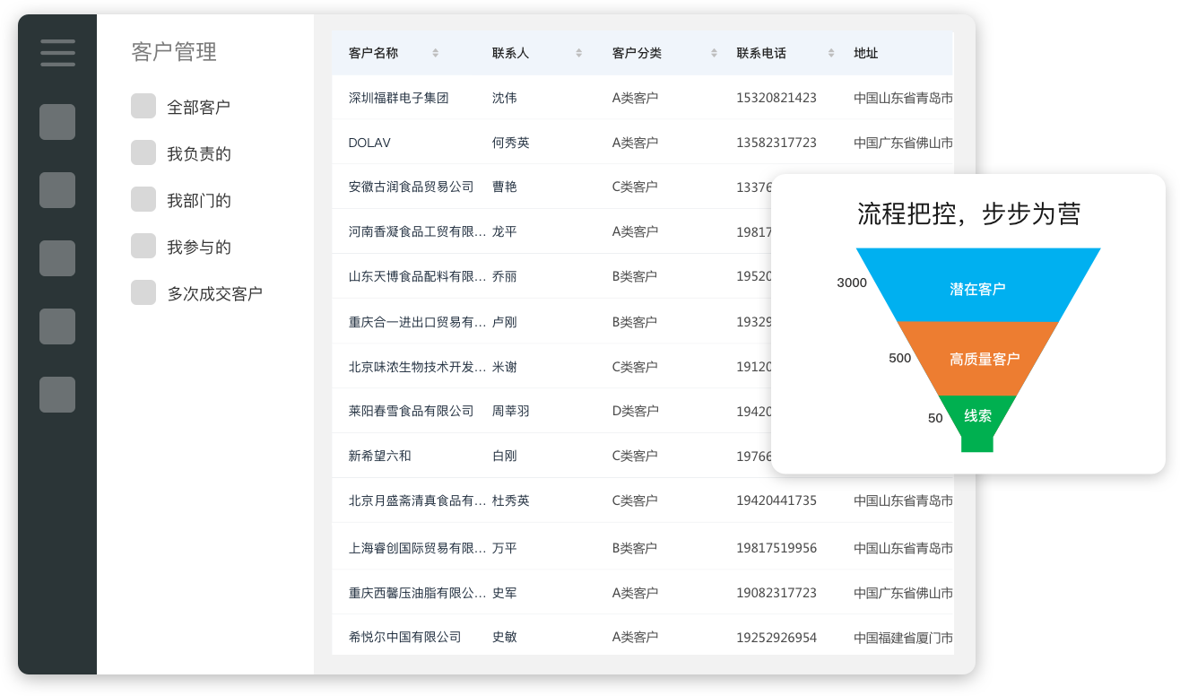Toggle sorting on the 客户分类 column
Viewport: 1180px width, 696px height.
click(713, 53)
